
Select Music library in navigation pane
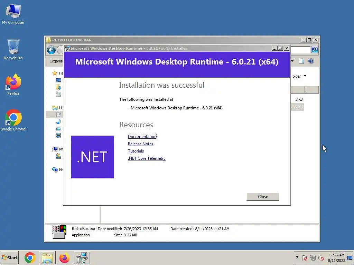click(x=58, y=122)
